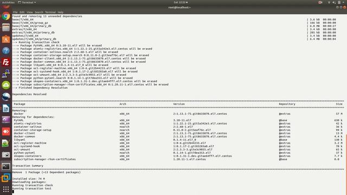This screenshot has width=347, height=195.
Task: Show Applications grid at dock bottom
Action: coord(6,189)
